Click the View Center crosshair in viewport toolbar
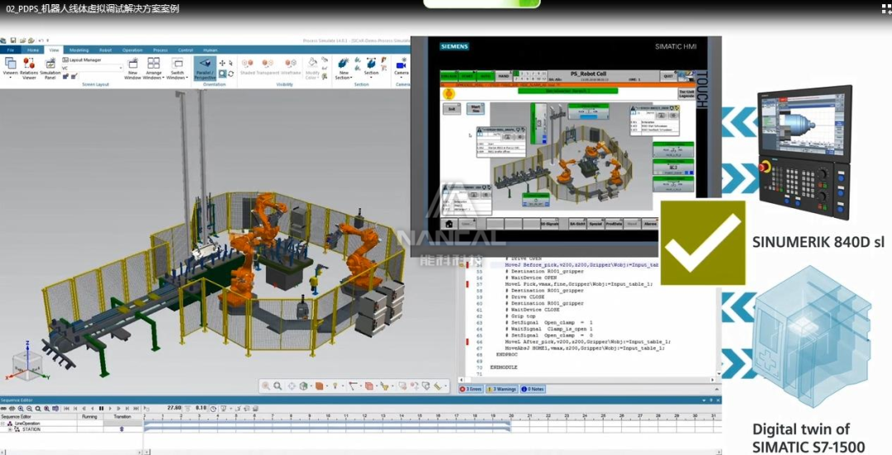 pos(292,386)
